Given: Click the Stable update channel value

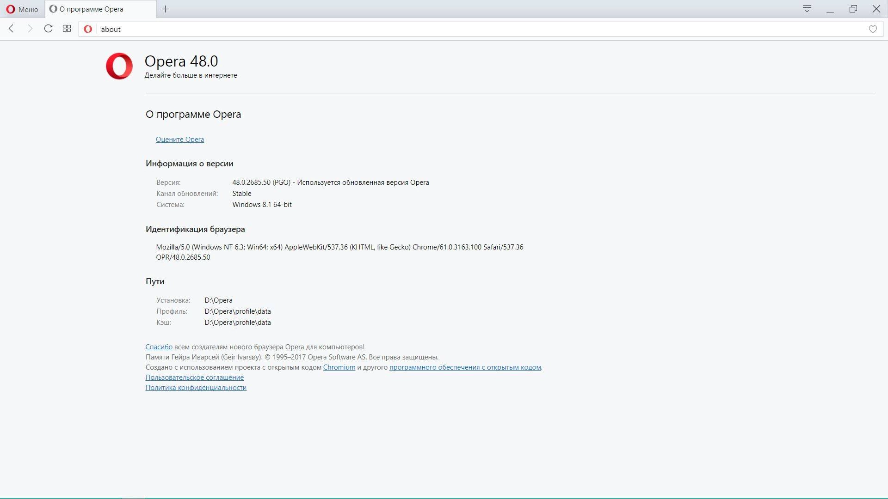Looking at the screenshot, I should (x=242, y=194).
